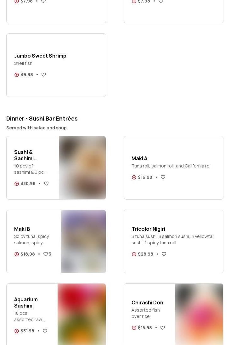The height and width of the screenshot is (345, 236).
Task: Heart the Aquarium Sashimi item
Action: click(x=45, y=331)
